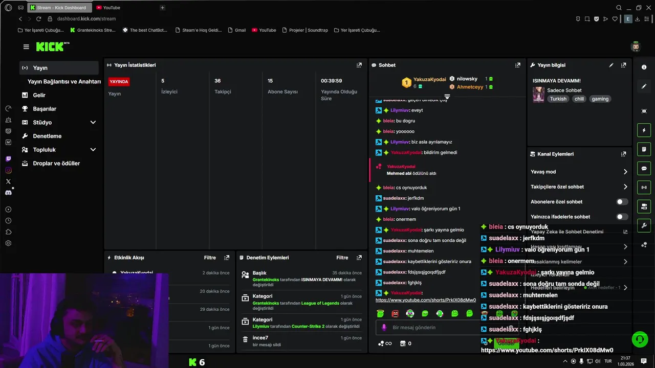This screenshot has width=655, height=368.
Task: Pop out the Yayın İstatistikleri panel
Action: 359,65
